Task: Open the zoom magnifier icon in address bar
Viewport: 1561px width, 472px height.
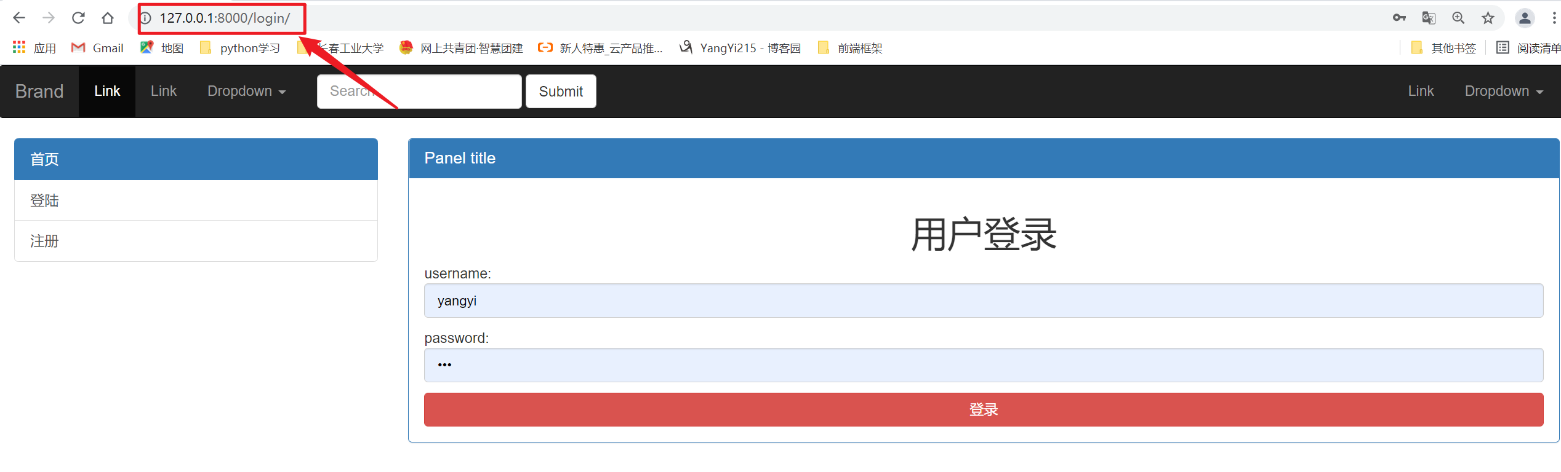Action: [1458, 18]
